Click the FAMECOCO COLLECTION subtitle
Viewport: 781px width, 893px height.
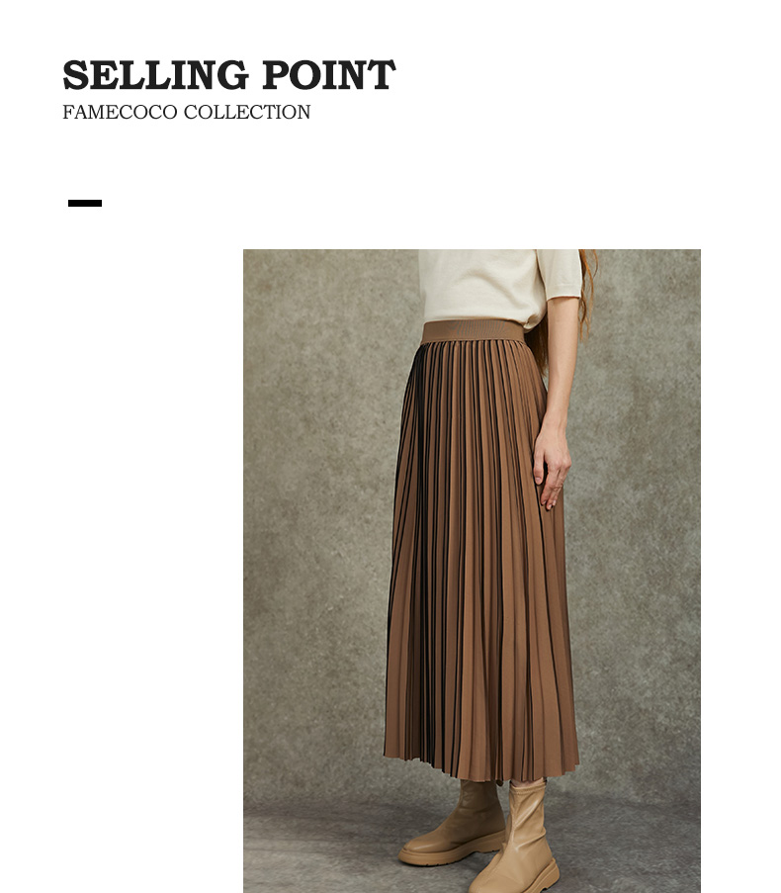coord(186,112)
